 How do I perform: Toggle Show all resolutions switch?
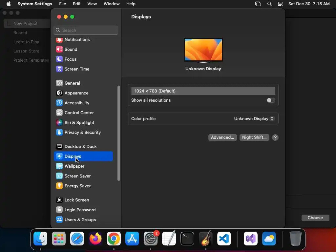click(271, 100)
